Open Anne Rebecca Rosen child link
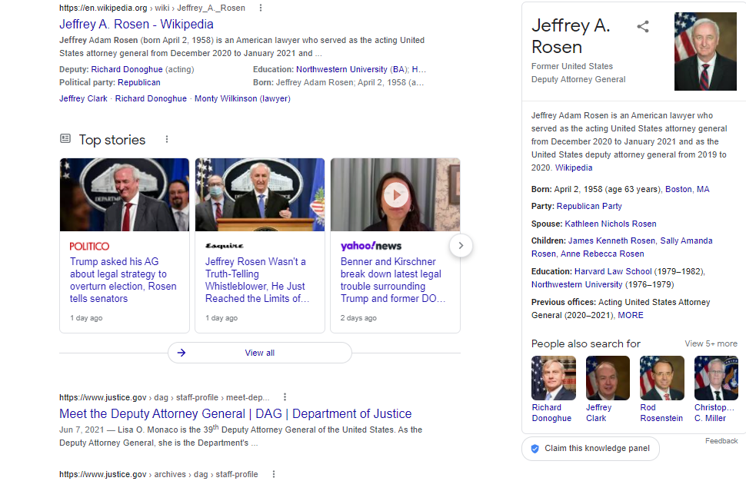This screenshot has width=746, height=481. point(602,254)
